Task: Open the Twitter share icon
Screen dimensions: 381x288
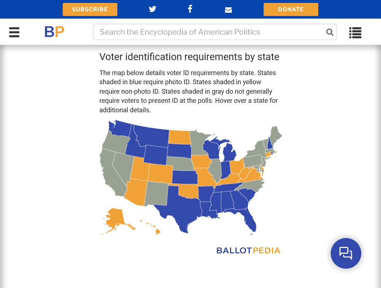Action: click(152, 9)
